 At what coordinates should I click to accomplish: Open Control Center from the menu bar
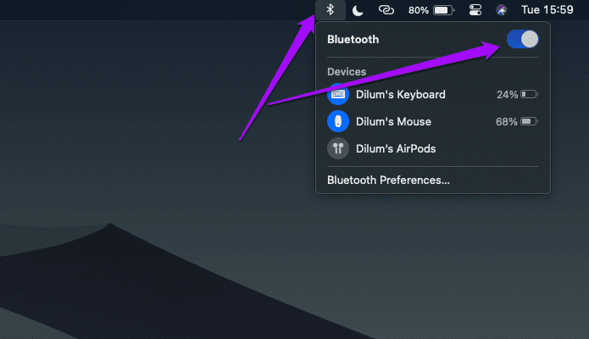point(475,10)
